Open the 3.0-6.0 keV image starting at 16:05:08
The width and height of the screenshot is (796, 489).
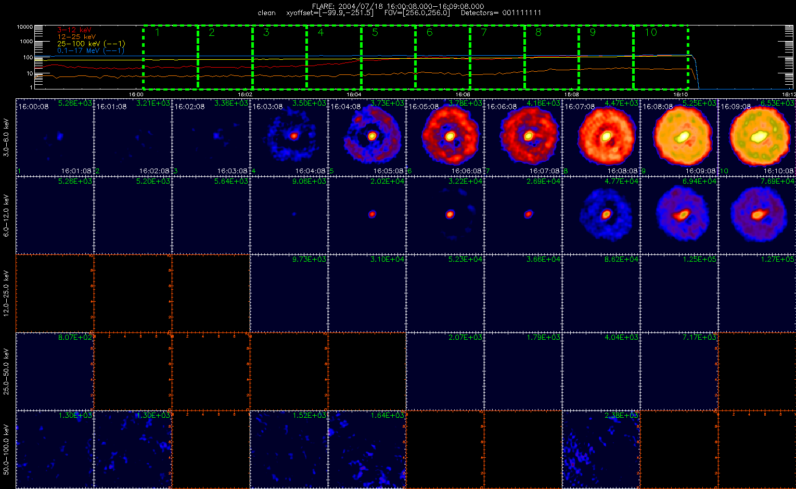tap(445, 137)
